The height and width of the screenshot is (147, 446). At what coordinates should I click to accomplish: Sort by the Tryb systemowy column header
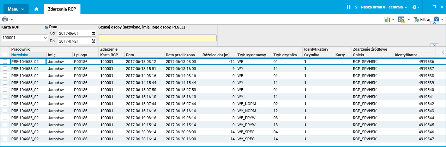253,55
